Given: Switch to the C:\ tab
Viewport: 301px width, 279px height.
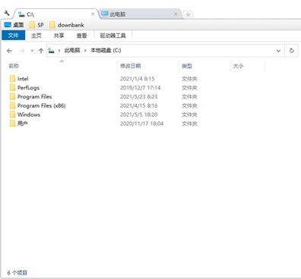Looking at the screenshot, I should 55,14.
